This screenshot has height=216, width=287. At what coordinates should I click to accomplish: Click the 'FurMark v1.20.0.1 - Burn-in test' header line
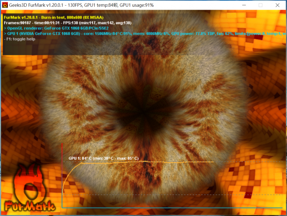[54, 18]
